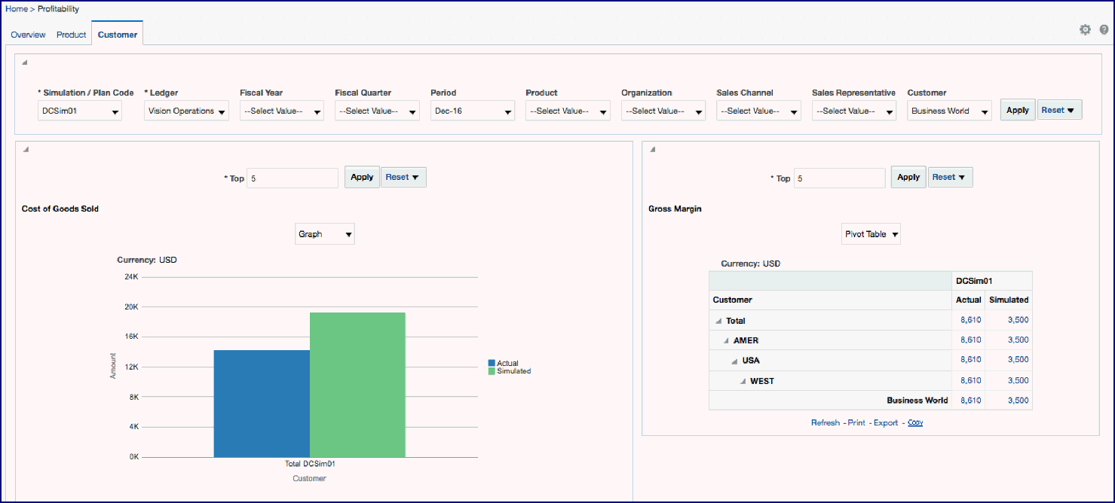Click Apply in the top filter bar
Viewport: 1115px width, 503px height.
coord(1018,110)
